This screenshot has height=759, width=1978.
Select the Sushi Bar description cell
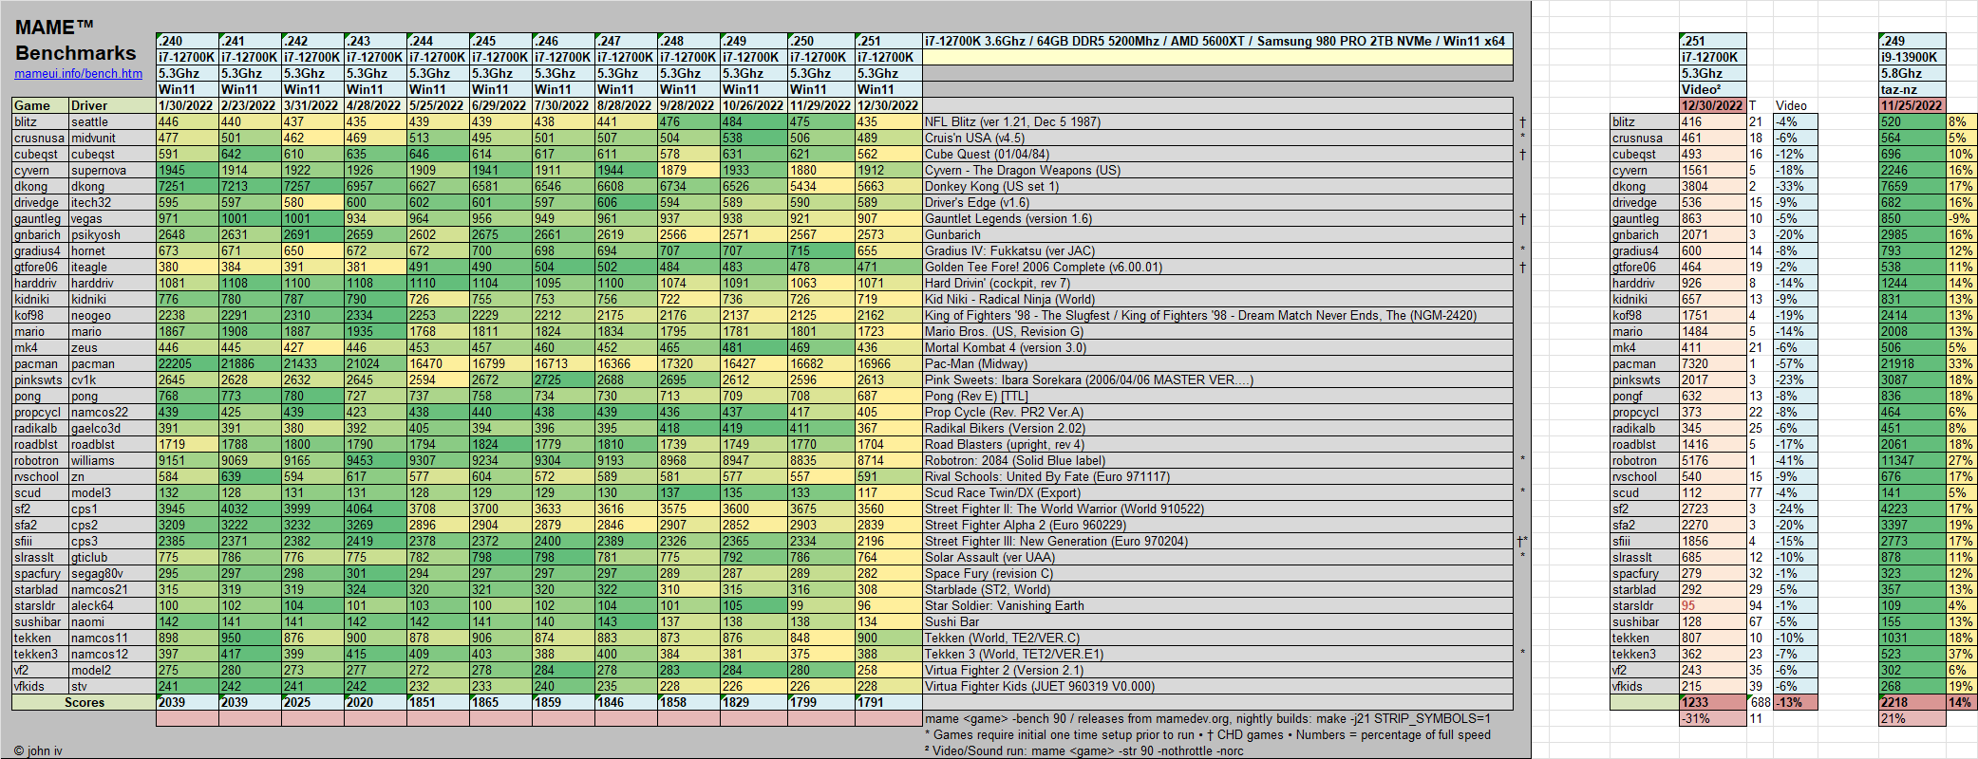pyautogui.click(x=1217, y=621)
